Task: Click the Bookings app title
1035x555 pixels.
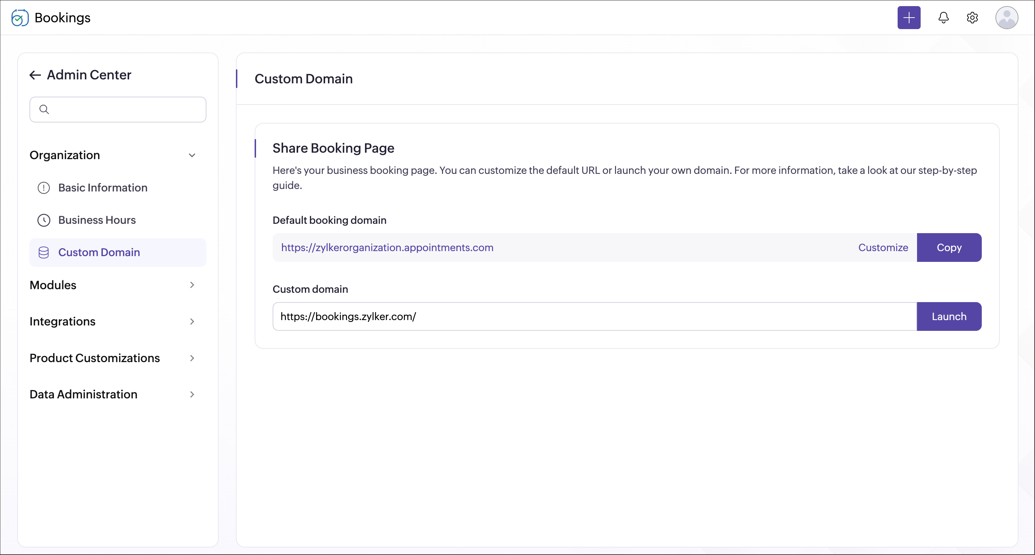Action: pyautogui.click(x=63, y=18)
